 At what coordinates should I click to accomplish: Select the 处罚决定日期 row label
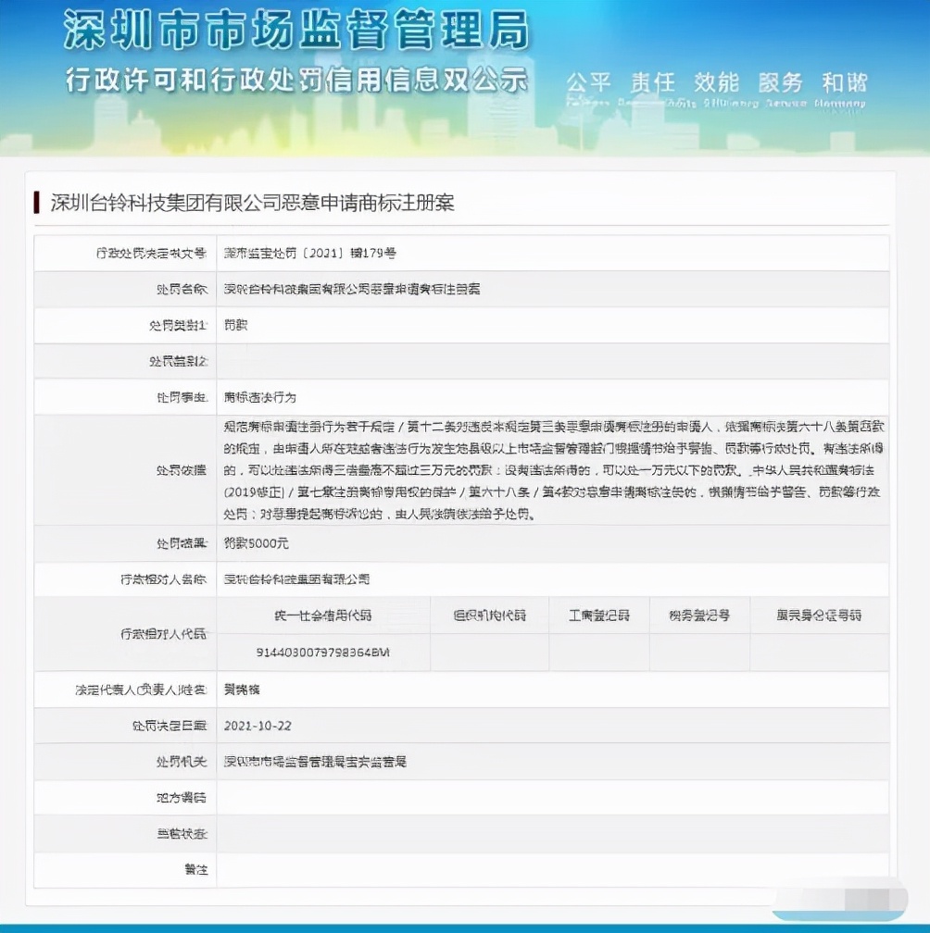point(170,726)
